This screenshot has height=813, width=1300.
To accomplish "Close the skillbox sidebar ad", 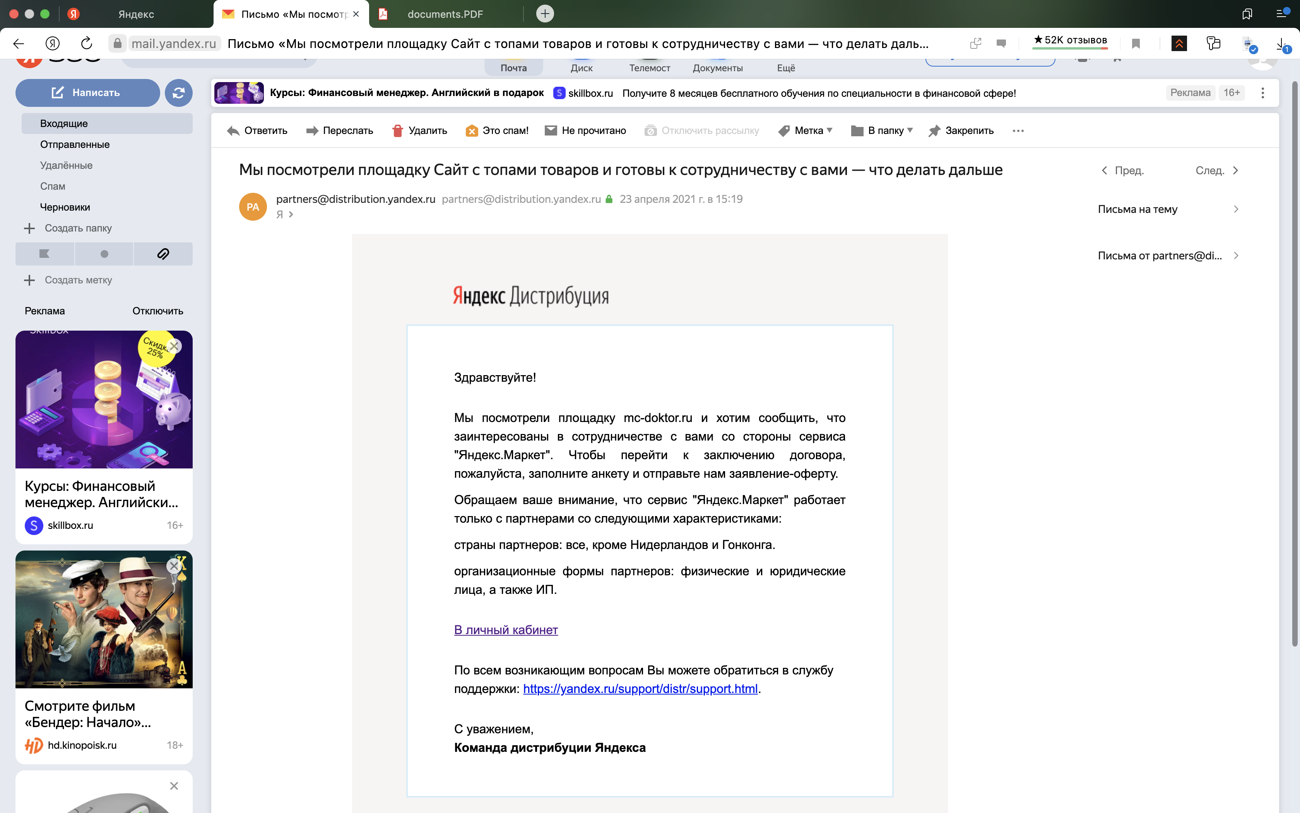I will tap(174, 346).
